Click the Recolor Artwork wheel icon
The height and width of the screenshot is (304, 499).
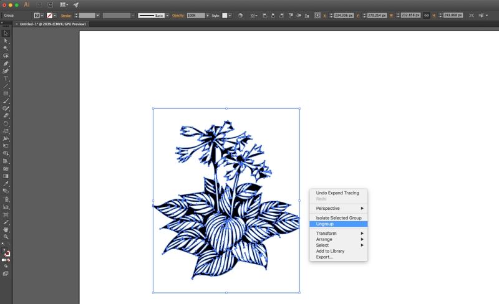241,14
